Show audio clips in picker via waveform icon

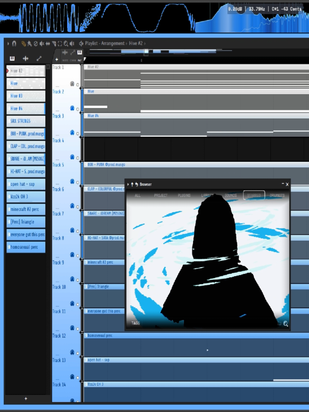26,59
